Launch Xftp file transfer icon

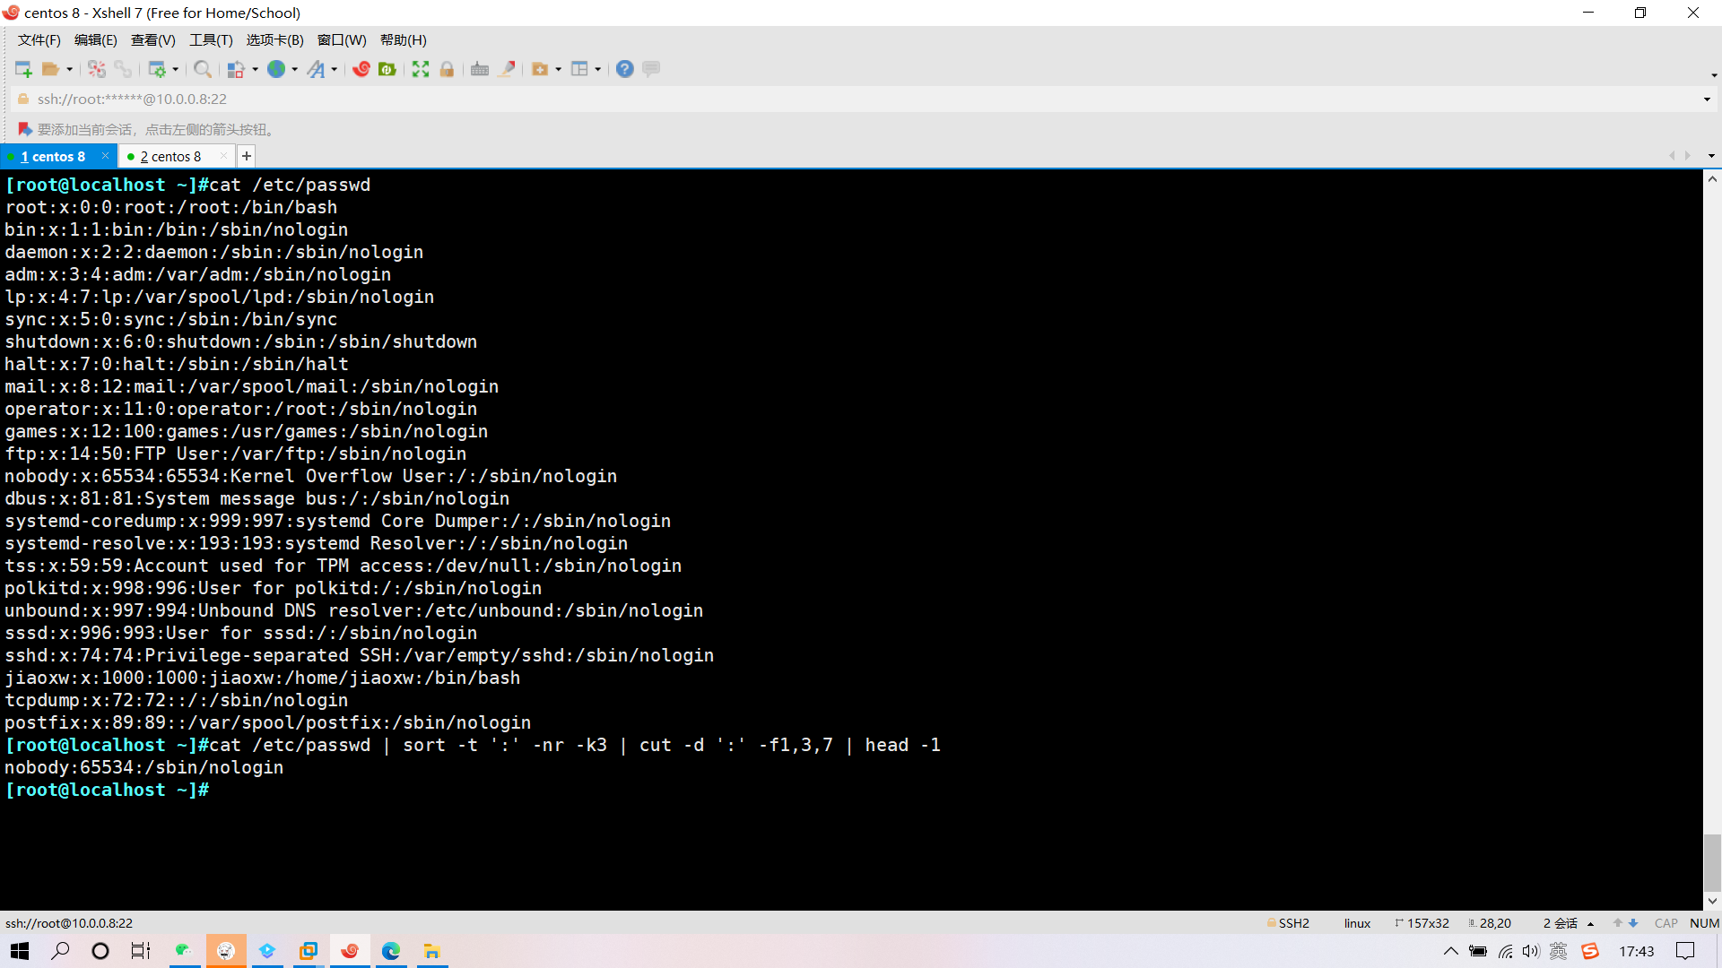(x=387, y=69)
